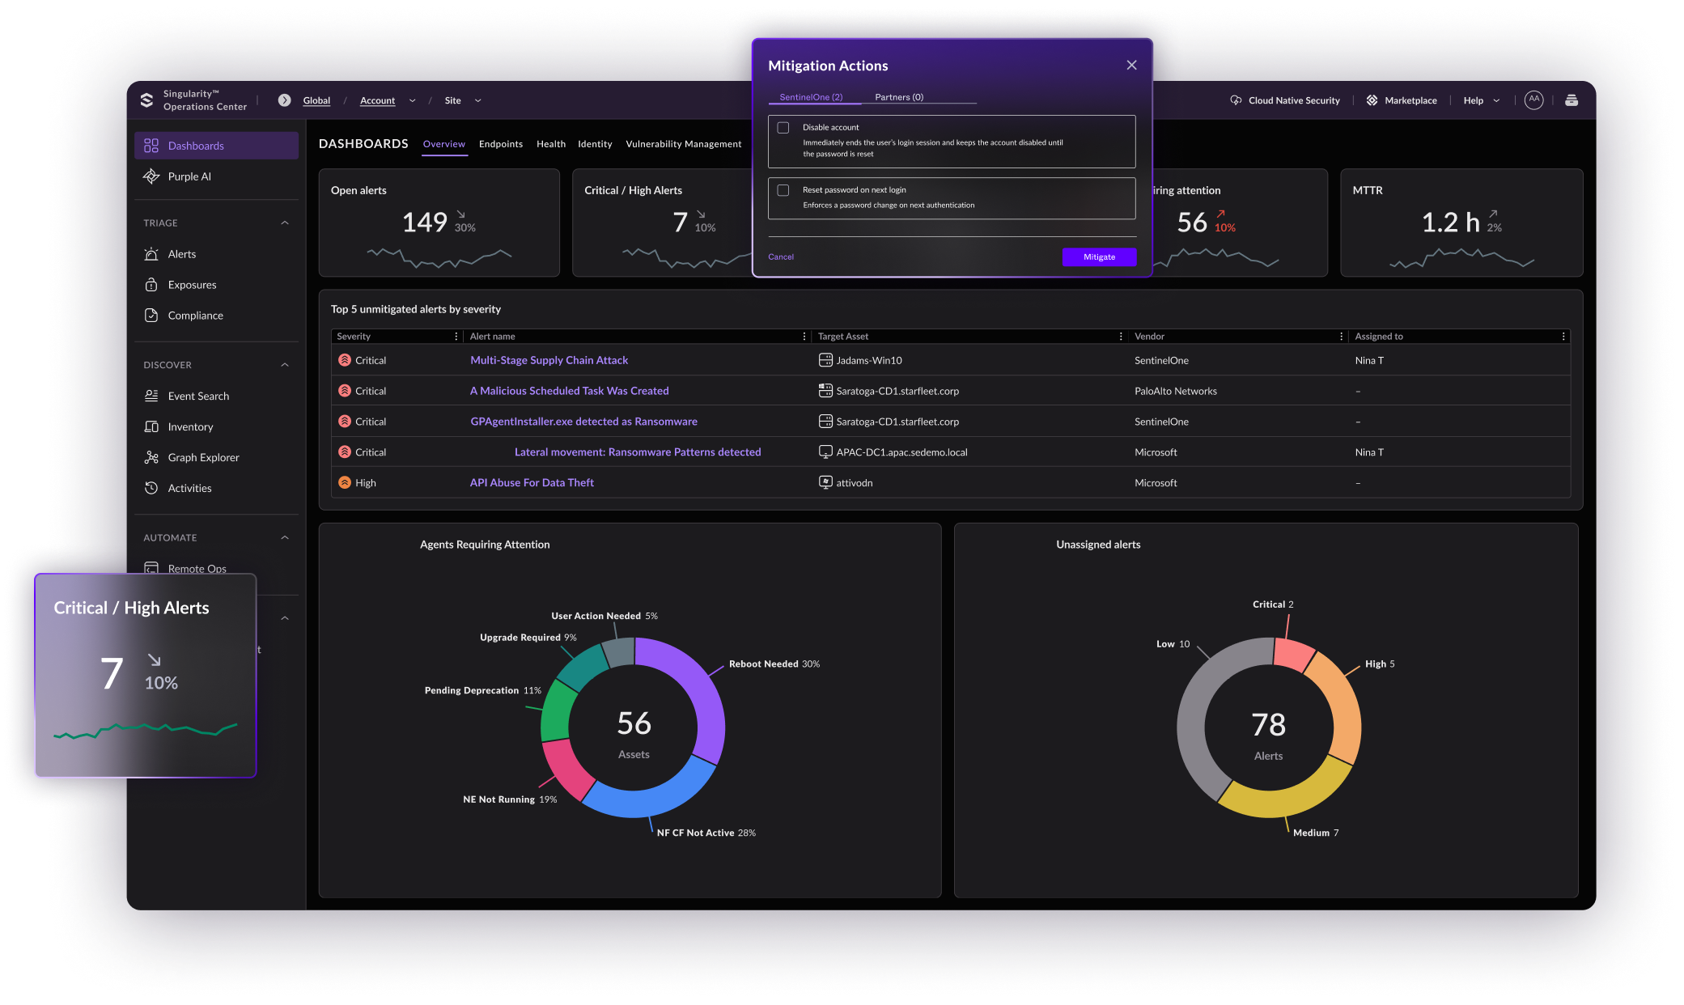Open the Multi-Stage Supply Chain Attack alert
The image size is (1684, 1005).
(x=549, y=360)
